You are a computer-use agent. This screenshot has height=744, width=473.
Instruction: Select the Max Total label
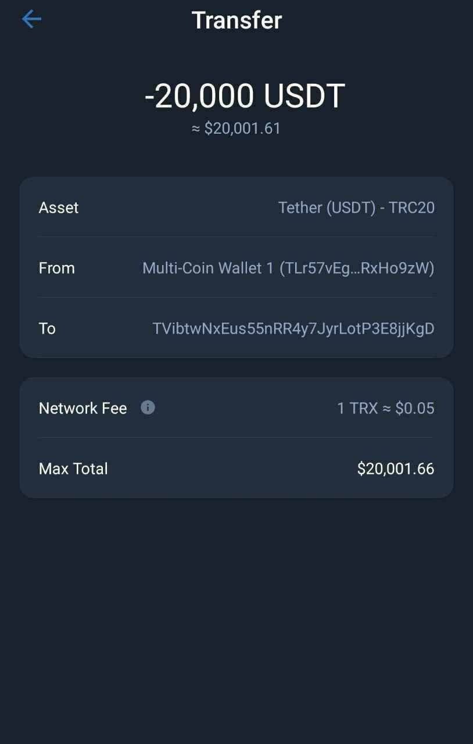(x=73, y=469)
